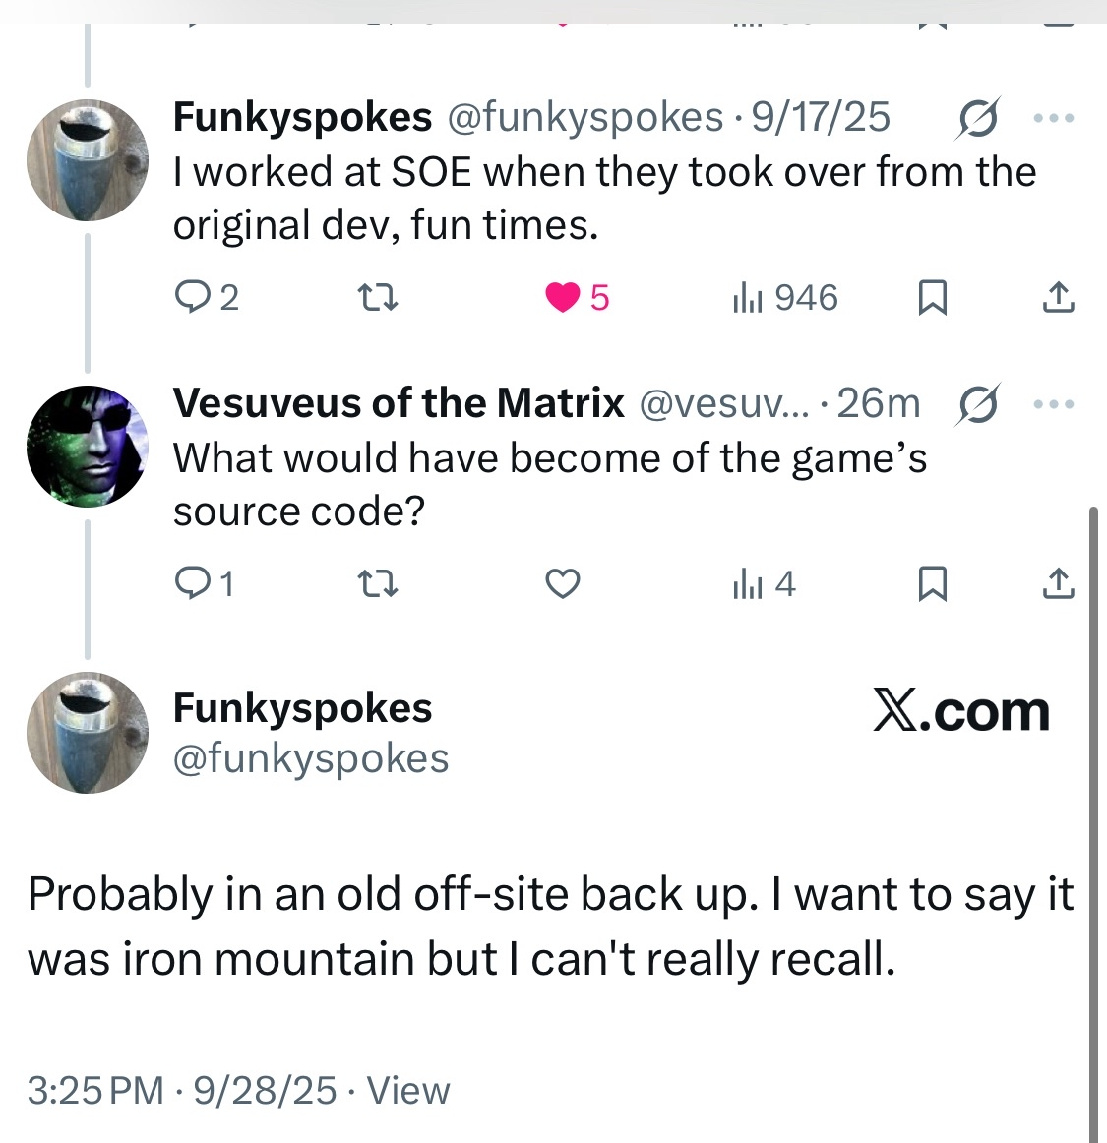This screenshot has height=1143, width=1107.
Task: Bookmark the Vesuveus of the Matrix tweet
Action: tap(932, 584)
